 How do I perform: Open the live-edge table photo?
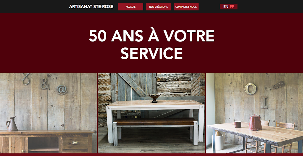[254, 113]
